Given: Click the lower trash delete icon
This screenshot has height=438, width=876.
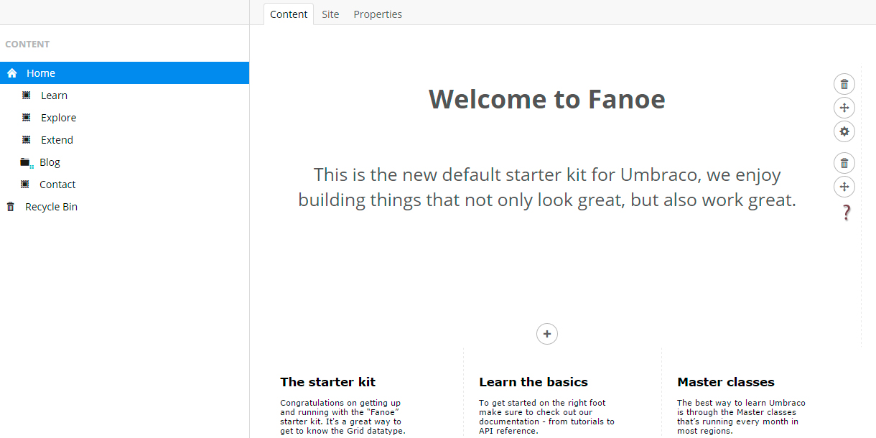Looking at the screenshot, I should coord(844,163).
